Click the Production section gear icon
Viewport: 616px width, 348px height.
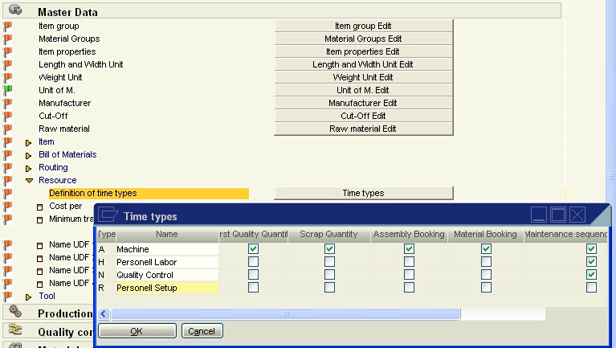tap(14, 312)
